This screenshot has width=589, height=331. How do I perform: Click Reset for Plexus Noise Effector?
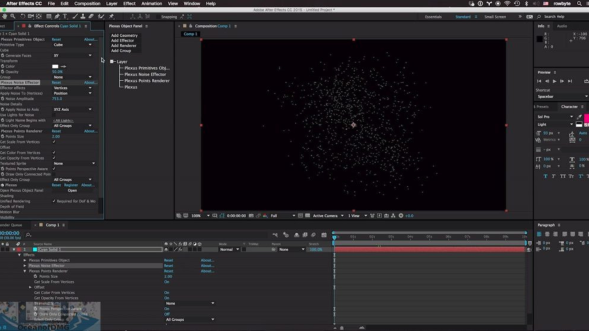tap(56, 83)
